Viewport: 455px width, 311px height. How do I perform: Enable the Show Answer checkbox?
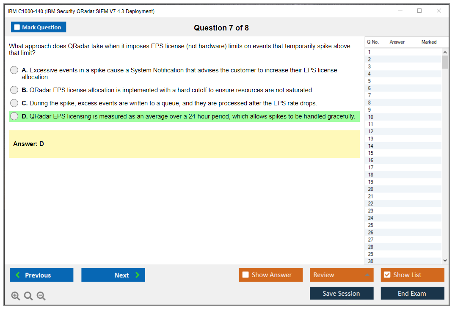click(245, 275)
